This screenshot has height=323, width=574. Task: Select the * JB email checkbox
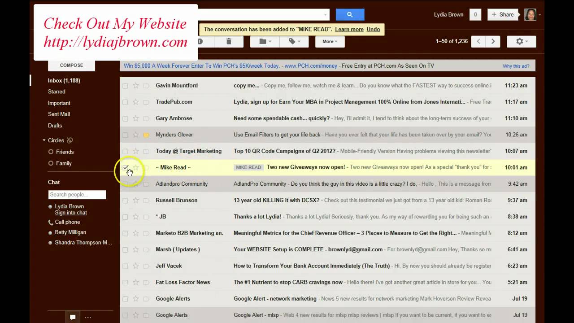tap(125, 217)
